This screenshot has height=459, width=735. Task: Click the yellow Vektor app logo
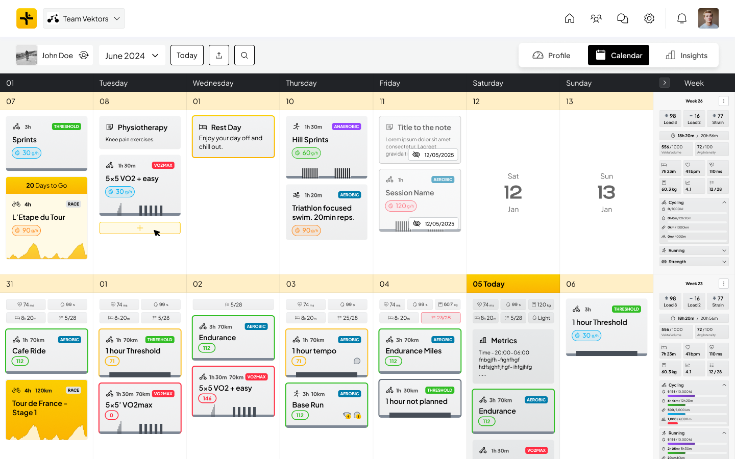tap(27, 18)
